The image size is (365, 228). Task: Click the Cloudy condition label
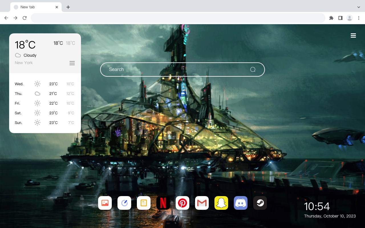click(x=30, y=55)
